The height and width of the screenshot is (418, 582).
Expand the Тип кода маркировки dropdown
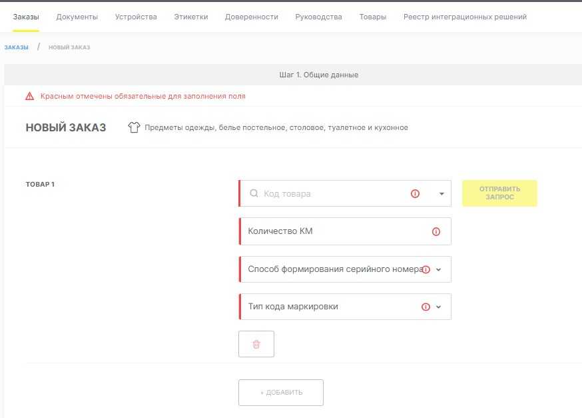pyautogui.click(x=438, y=307)
